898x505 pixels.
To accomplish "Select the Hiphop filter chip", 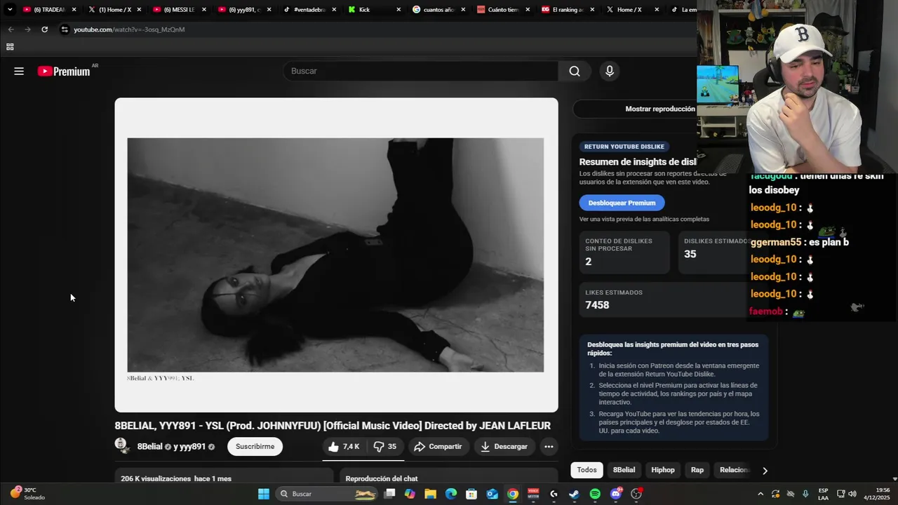I will click(x=663, y=470).
